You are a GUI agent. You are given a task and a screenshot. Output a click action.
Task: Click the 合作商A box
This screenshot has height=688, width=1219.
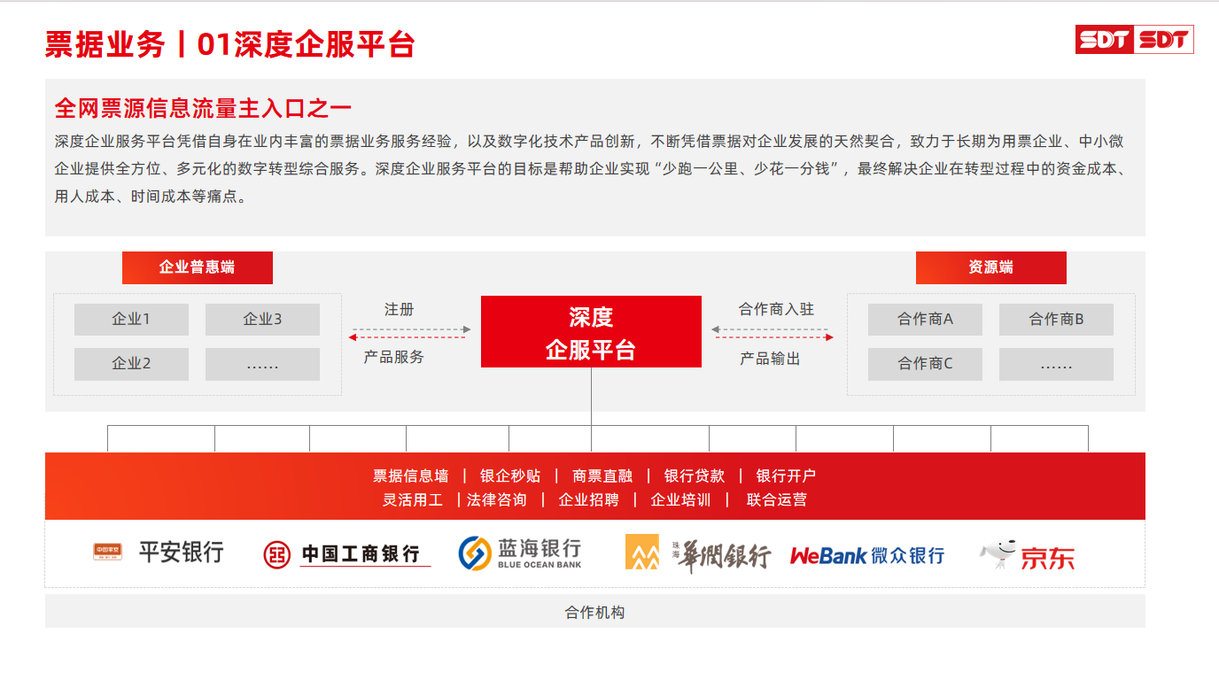click(x=925, y=320)
